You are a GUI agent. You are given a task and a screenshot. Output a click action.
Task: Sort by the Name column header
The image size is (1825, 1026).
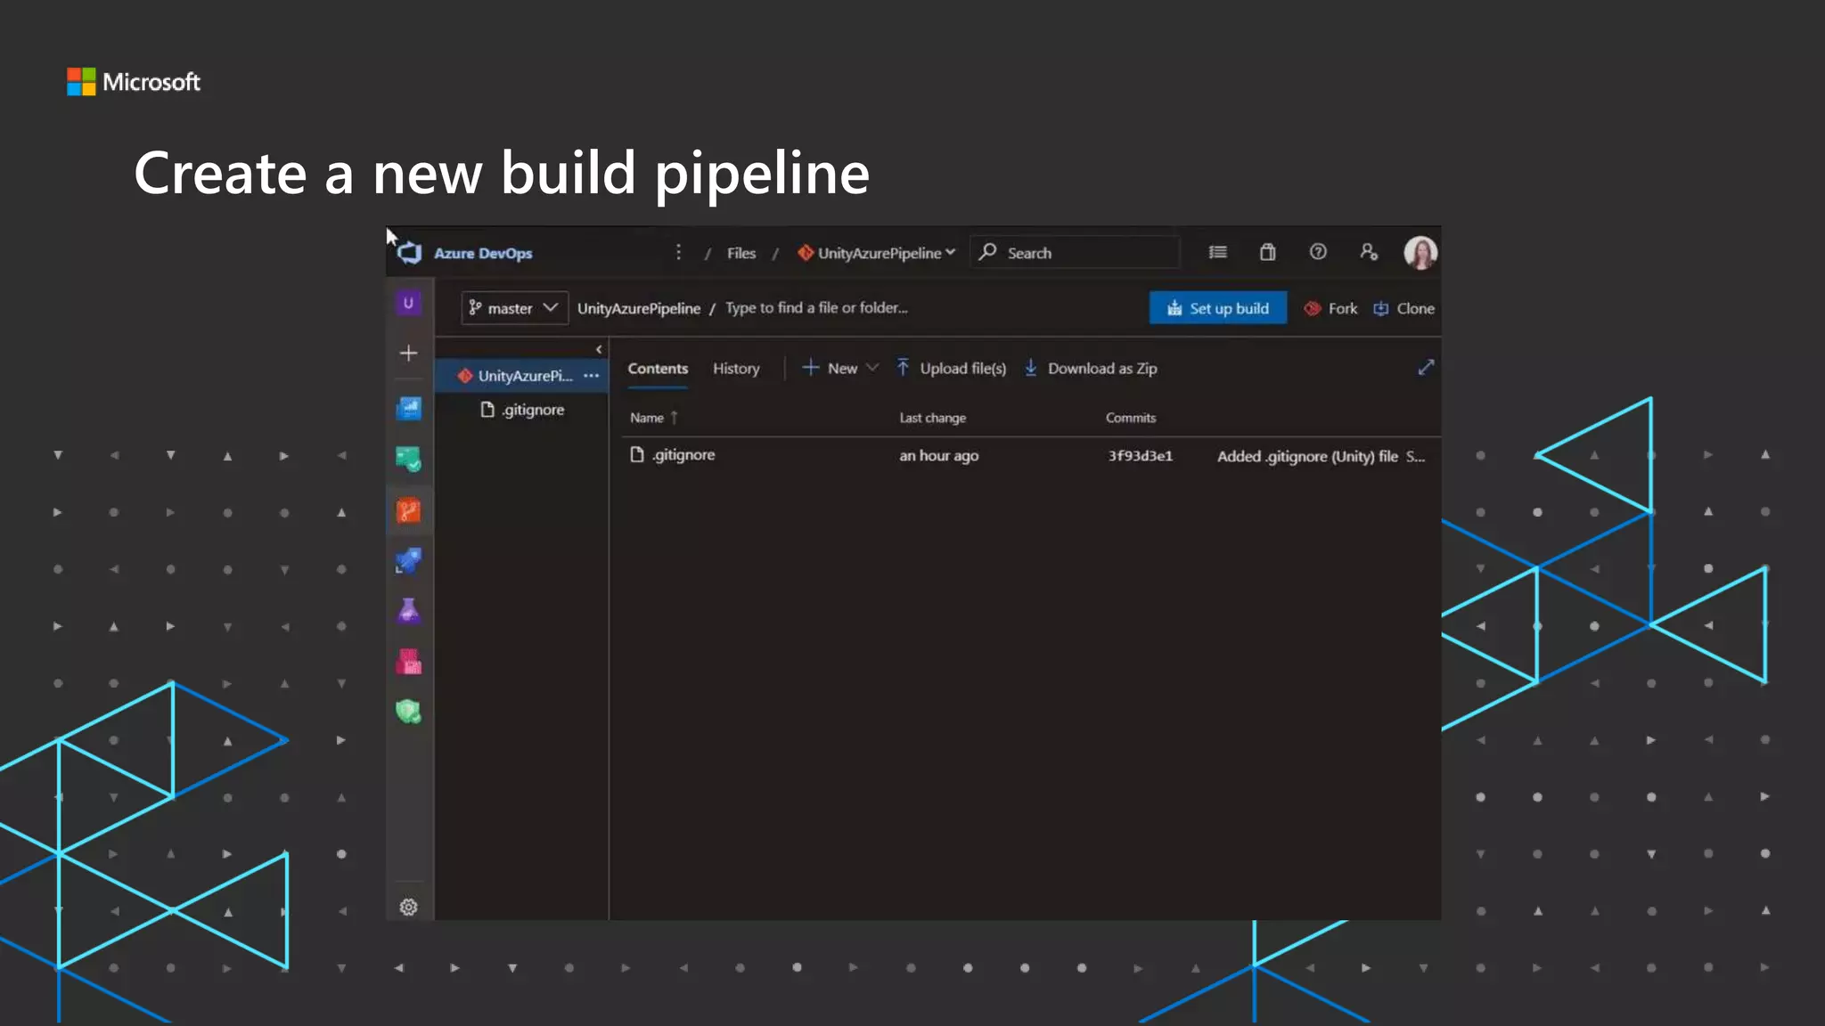tap(653, 418)
